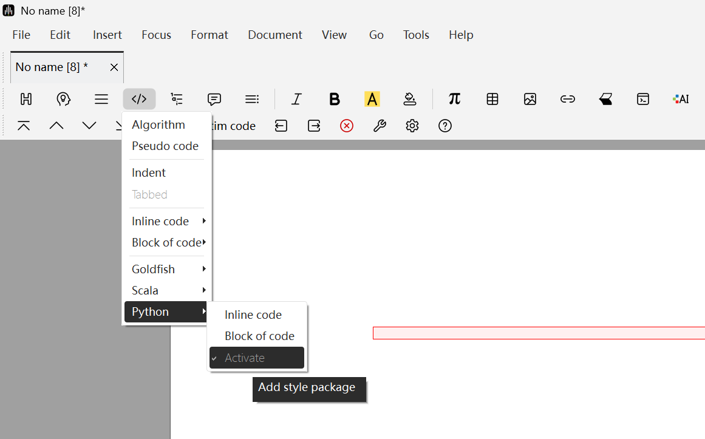705x439 pixels.
Task: Insert a hyperlink with the chain icon
Action: [x=568, y=99]
